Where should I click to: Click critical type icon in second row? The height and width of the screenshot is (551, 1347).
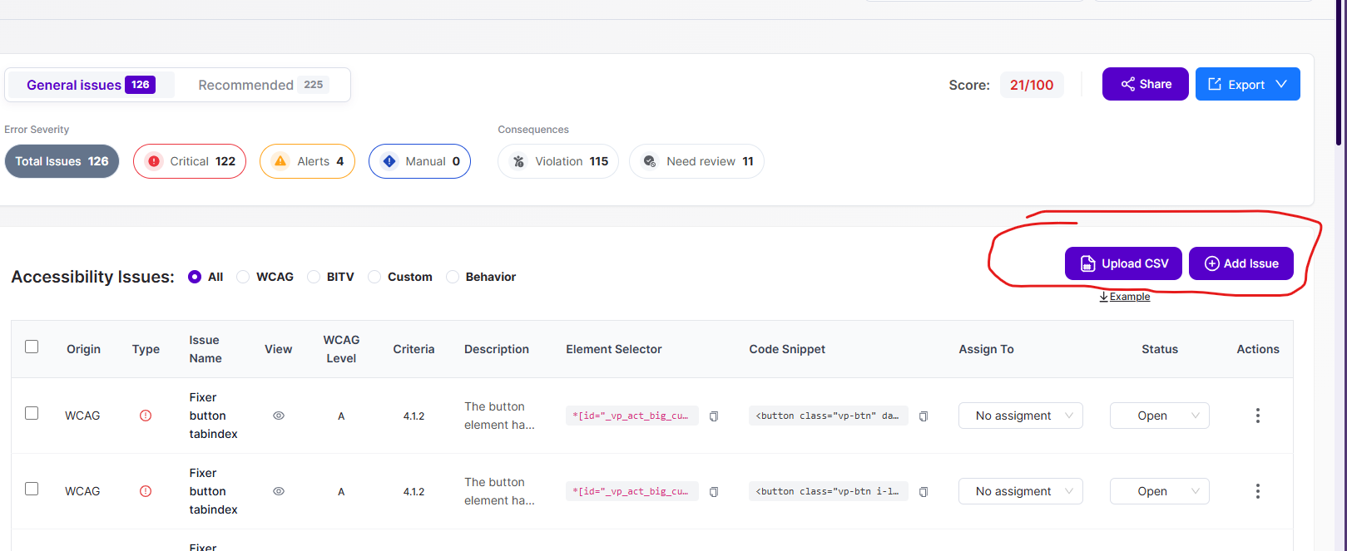[x=146, y=491]
